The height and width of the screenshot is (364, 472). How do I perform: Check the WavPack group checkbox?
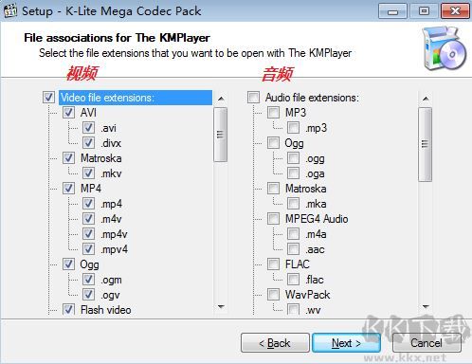[273, 295]
